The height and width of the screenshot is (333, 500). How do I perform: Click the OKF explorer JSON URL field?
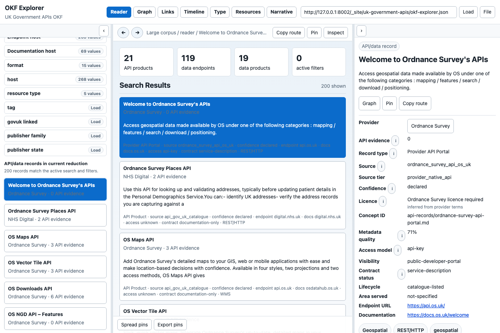tap(379, 12)
